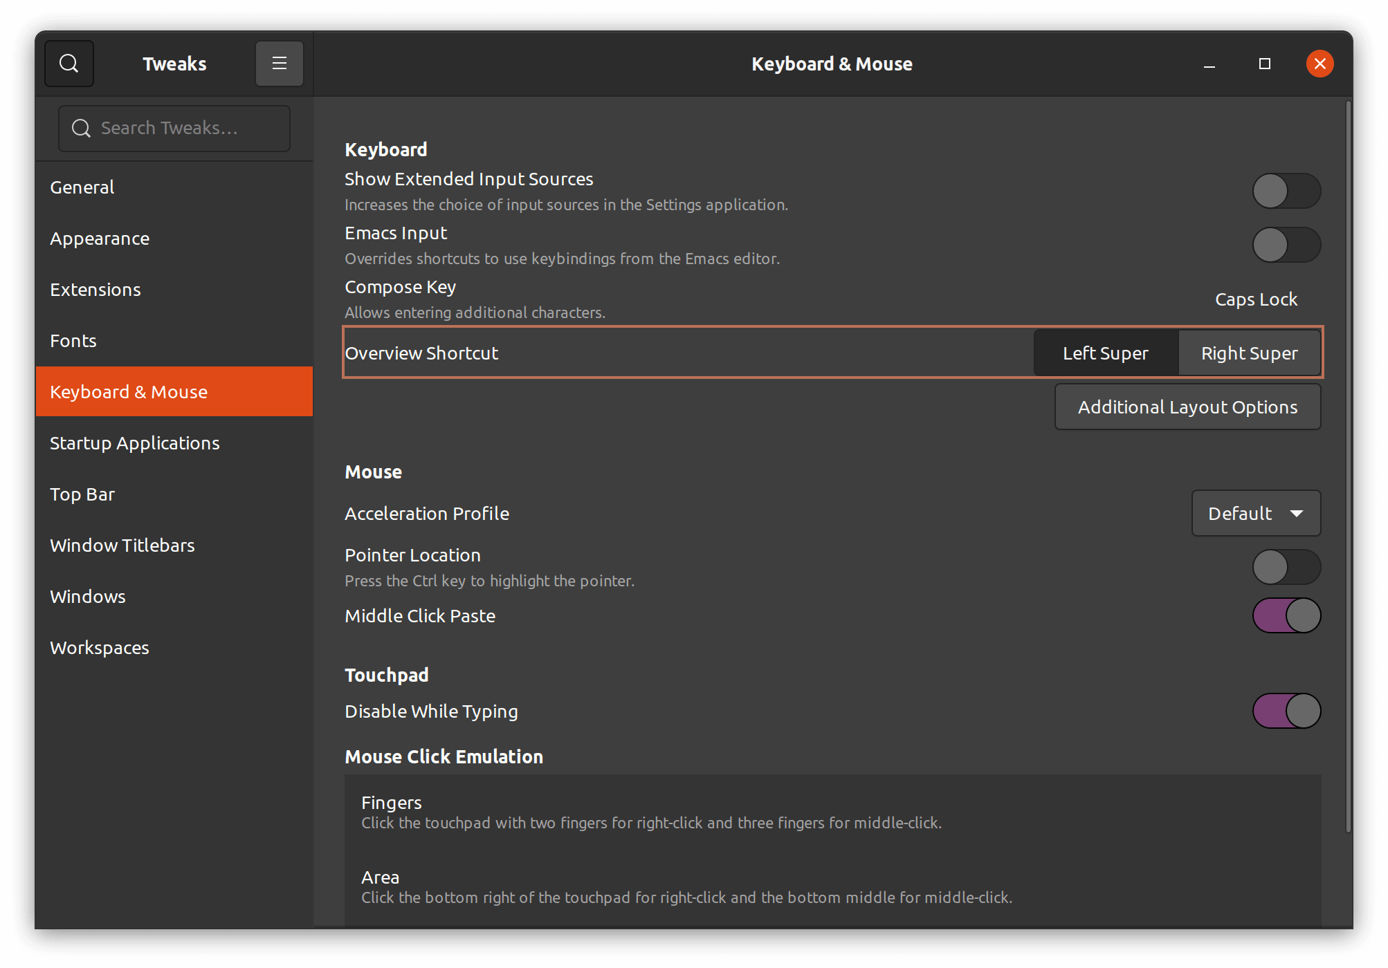Disable Middle Click Paste switch
This screenshot has width=1388, height=968.
1286,615
